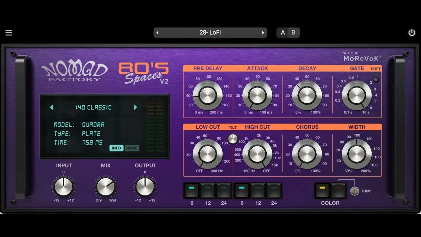421x237 pixels.
Task: Click the INPUT gain knob
Action: pos(63,187)
